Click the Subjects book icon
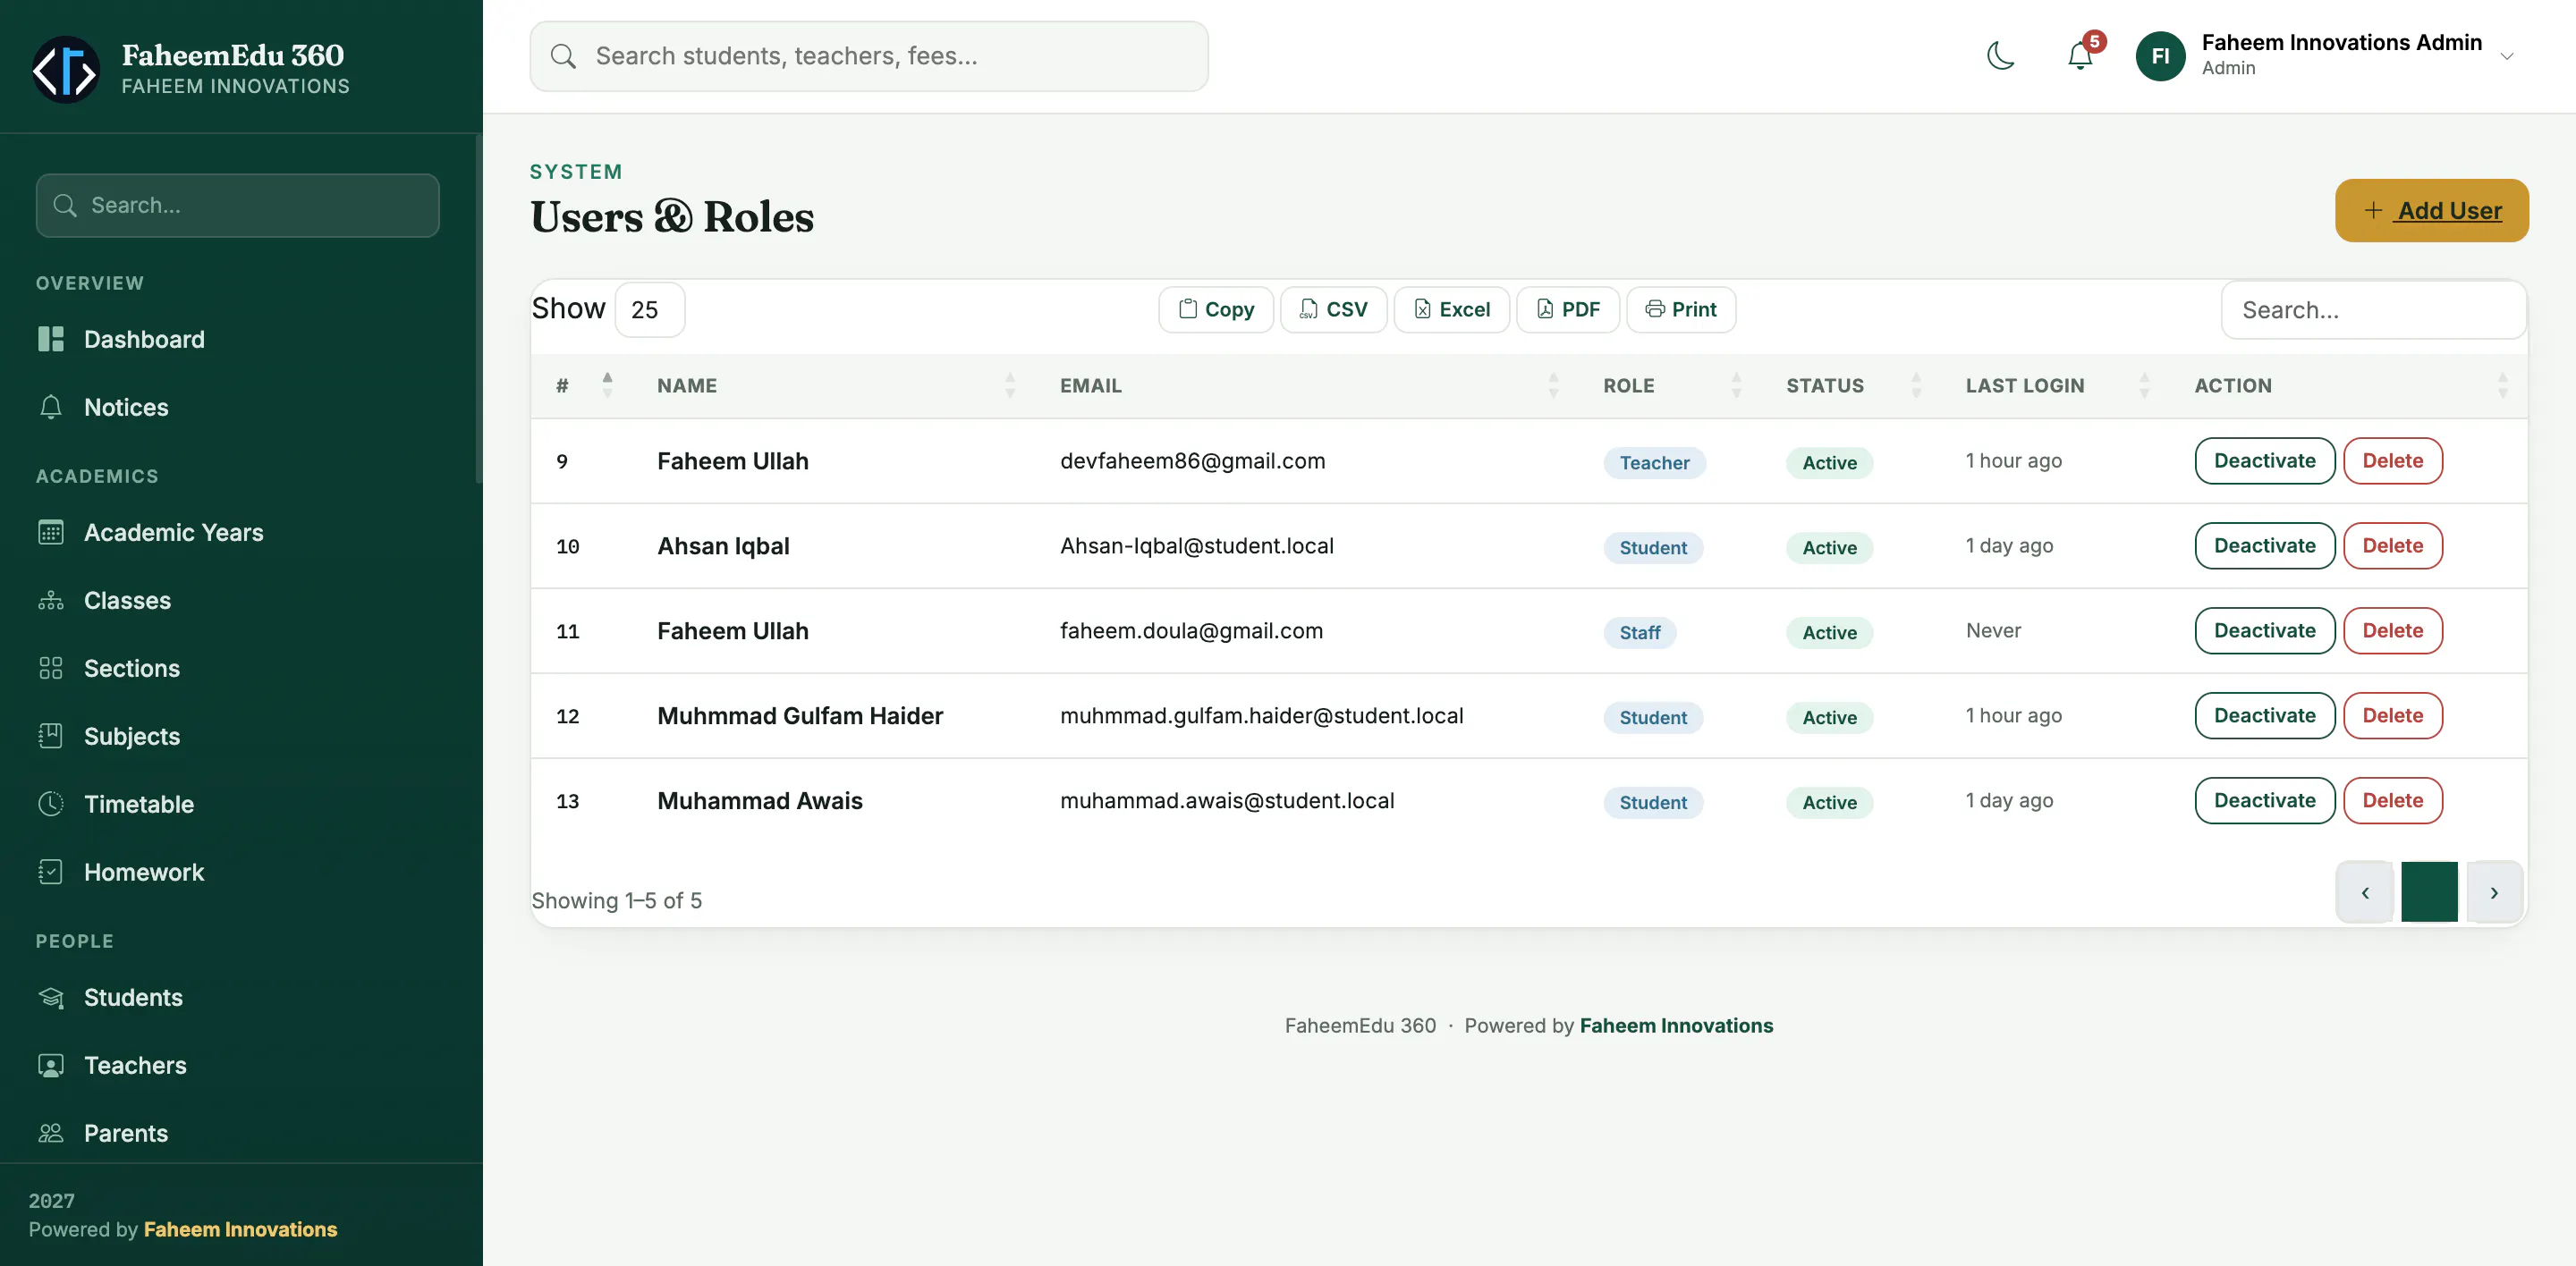2576x1266 pixels. pos(51,737)
